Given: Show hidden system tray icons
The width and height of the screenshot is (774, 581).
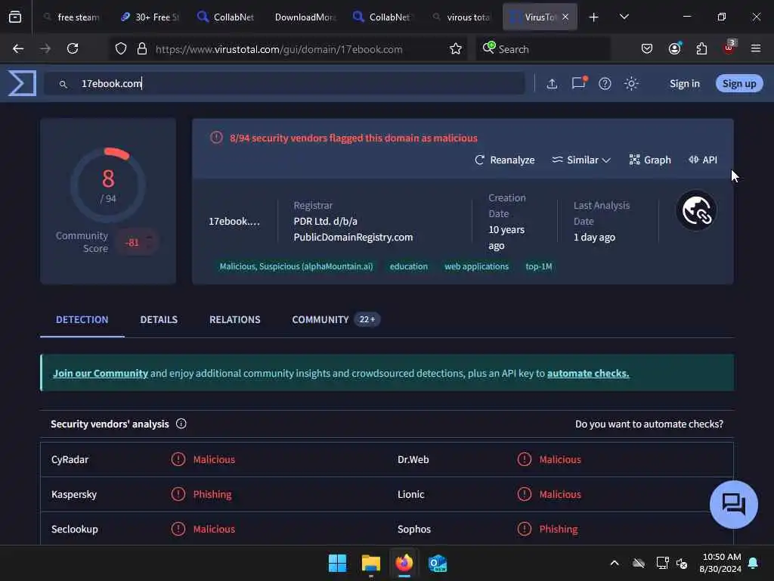Looking at the screenshot, I should [x=614, y=563].
